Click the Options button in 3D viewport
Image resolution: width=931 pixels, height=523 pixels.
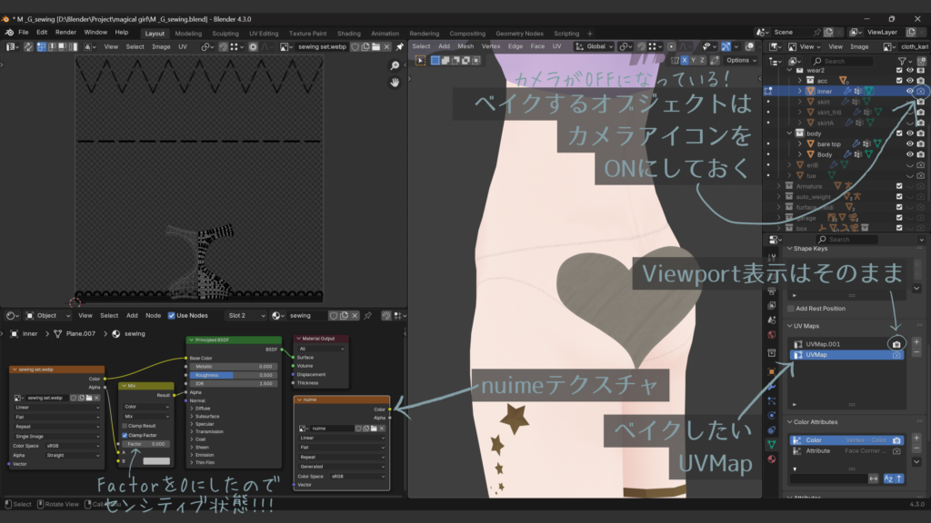(738, 60)
